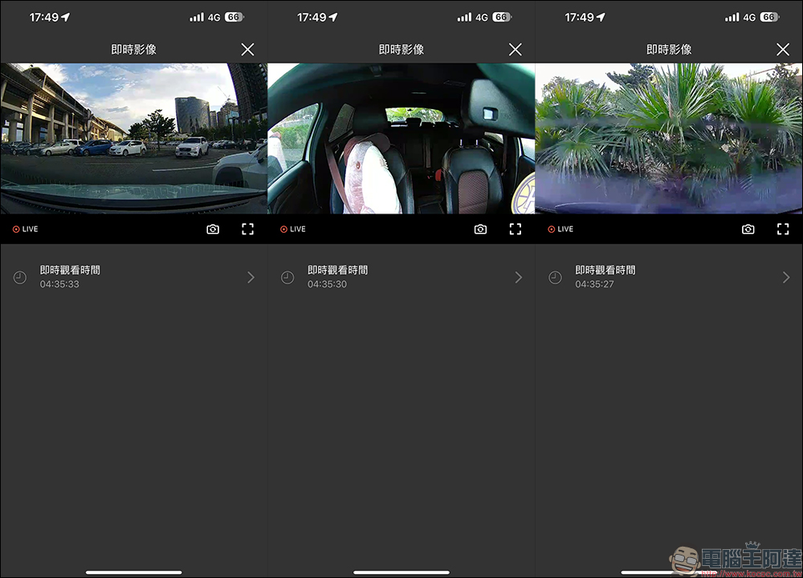
Task: Take snapshot of the car interior view
Action: [x=480, y=229]
